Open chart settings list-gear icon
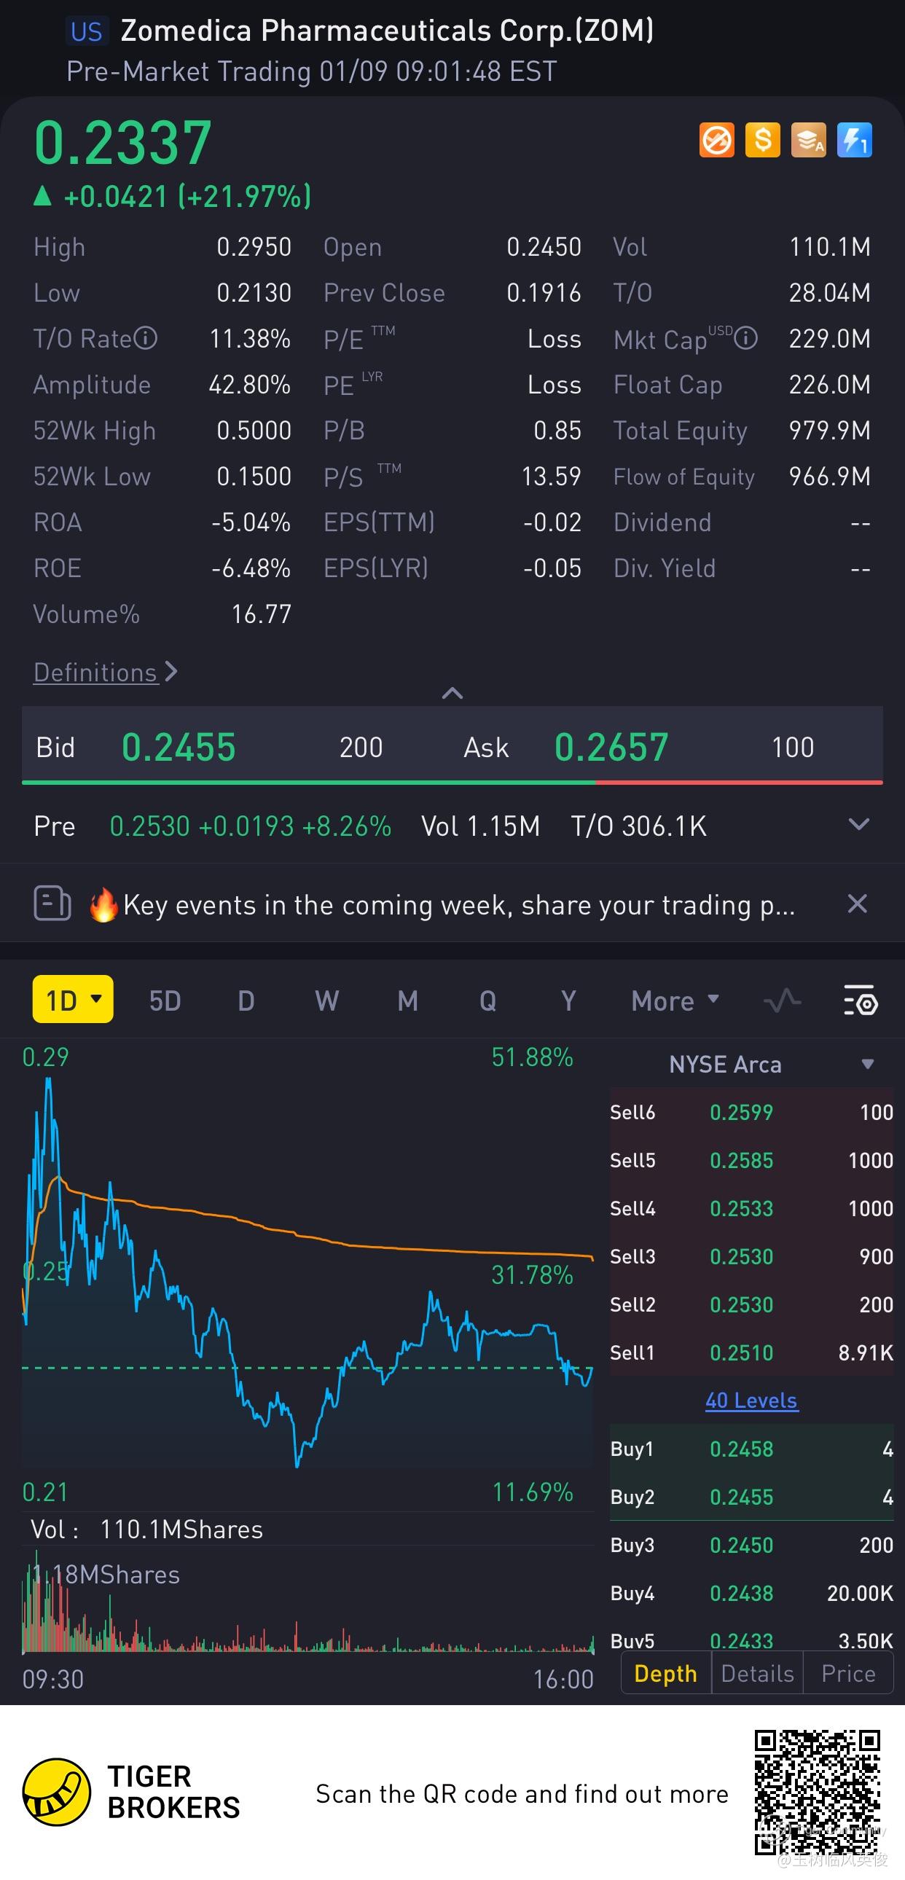Image resolution: width=905 pixels, height=1880 pixels. (861, 1000)
